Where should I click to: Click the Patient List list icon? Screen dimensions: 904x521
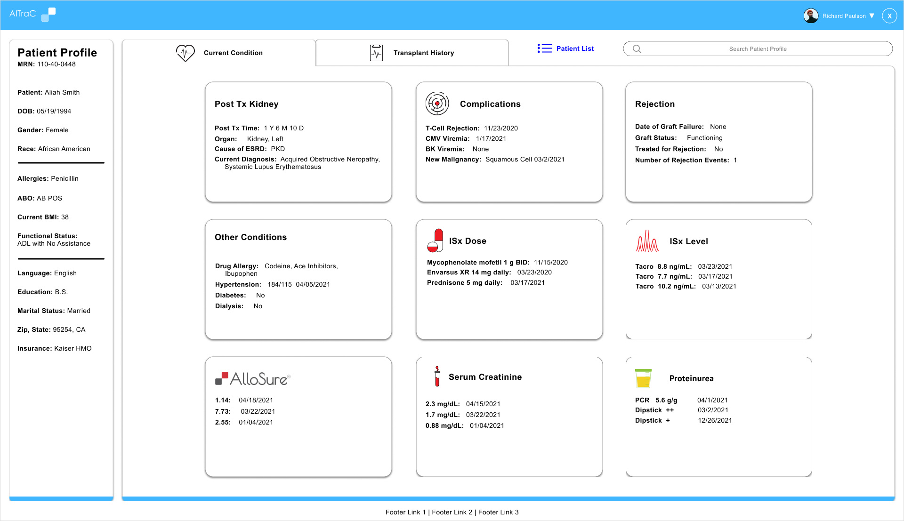tap(544, 48)
